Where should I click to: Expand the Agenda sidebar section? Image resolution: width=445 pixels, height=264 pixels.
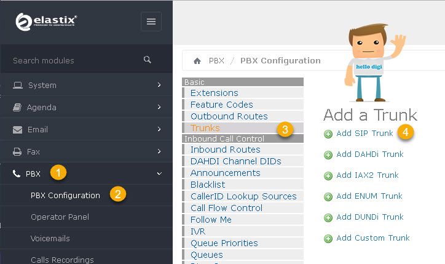[86, 107]
